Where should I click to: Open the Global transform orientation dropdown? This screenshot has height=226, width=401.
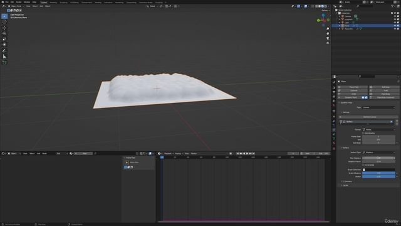click(152, 6)
